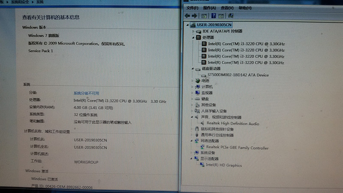Image resolution: width=343 pixels, height=193 pixels.
Task: Click the 网络适配器 network icon
Action: click(x=196, y=141)
